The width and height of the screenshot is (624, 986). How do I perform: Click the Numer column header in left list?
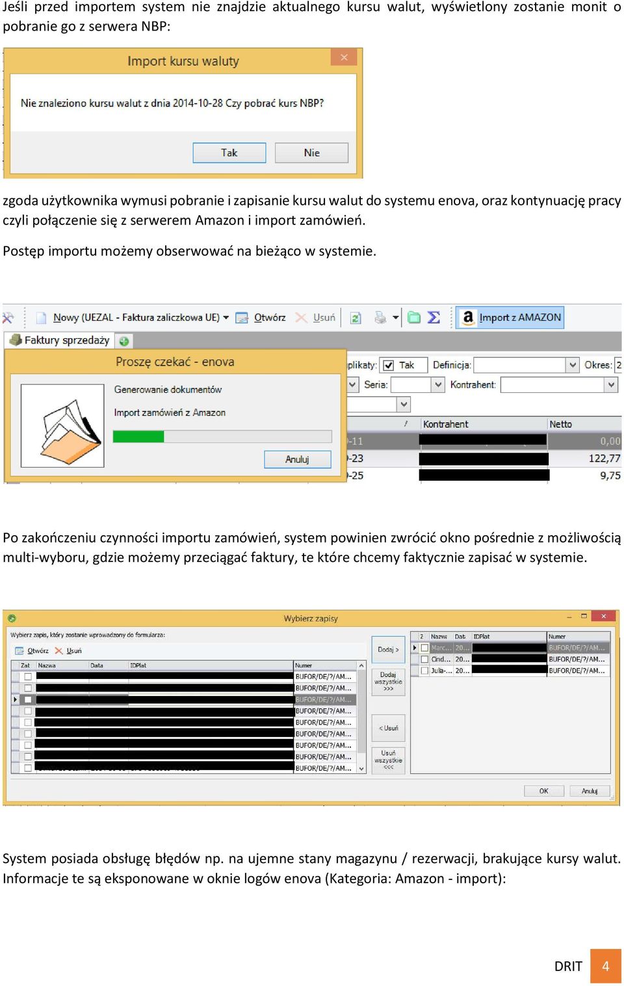[x=325, y=665]
